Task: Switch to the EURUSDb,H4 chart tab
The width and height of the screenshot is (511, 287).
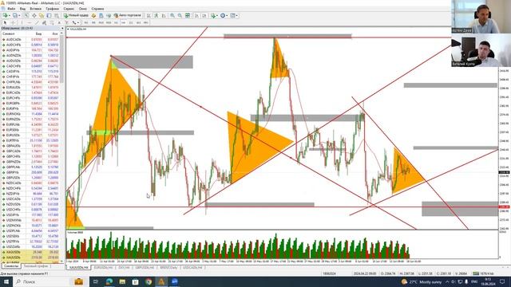Action: (103, 268)
